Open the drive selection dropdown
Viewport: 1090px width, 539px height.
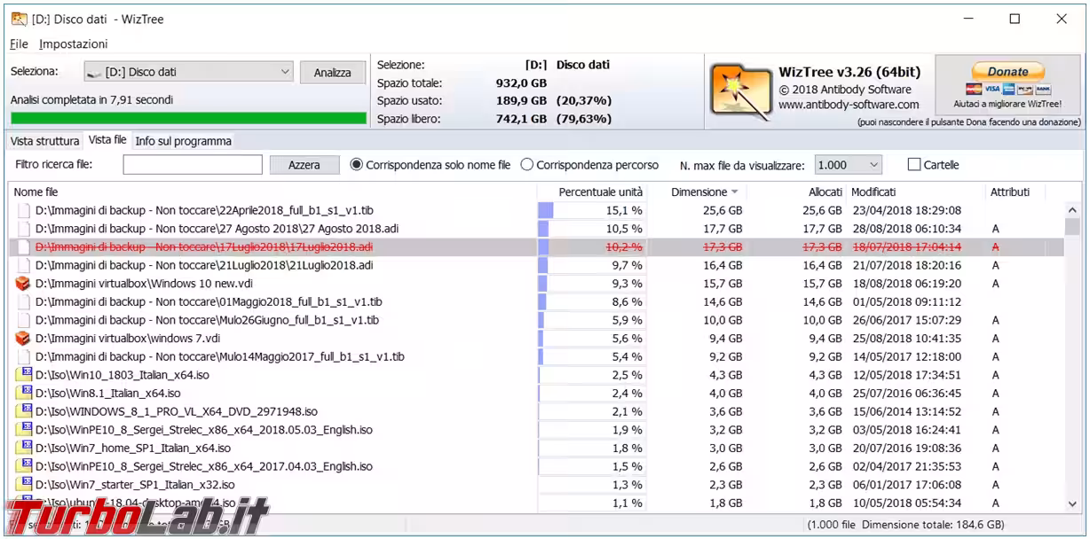point(188,72)
